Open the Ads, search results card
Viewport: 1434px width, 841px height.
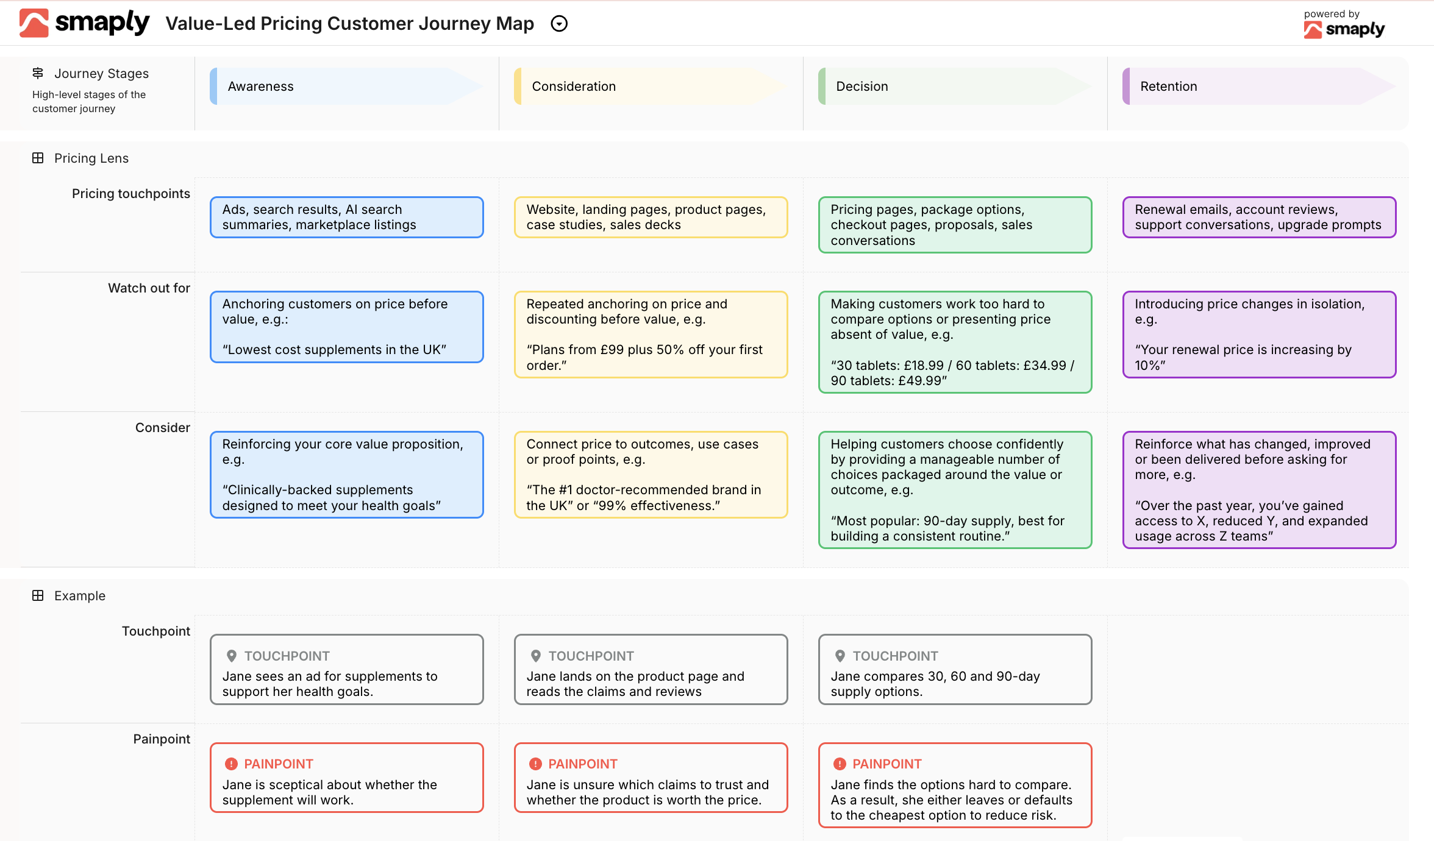tap(346, 217)
